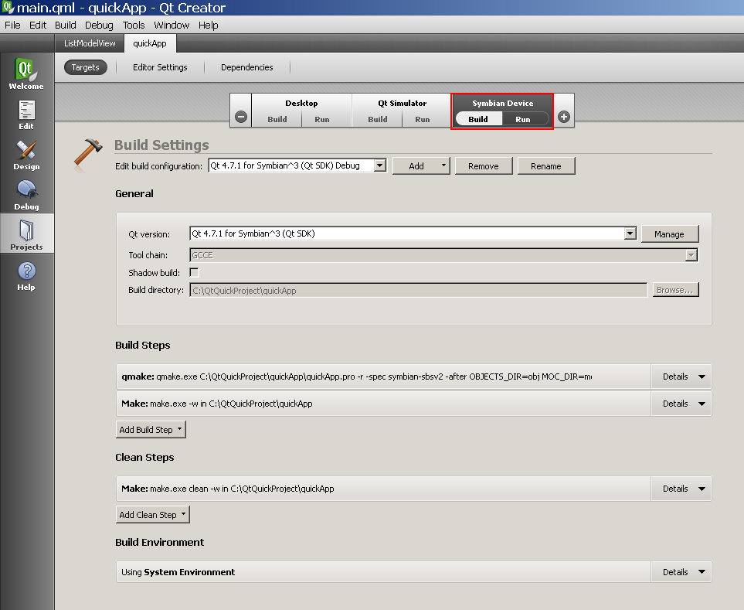This screenshot has height=610, width=744.
Task: Click the Browse build directory button
Action: coord(675,290)
